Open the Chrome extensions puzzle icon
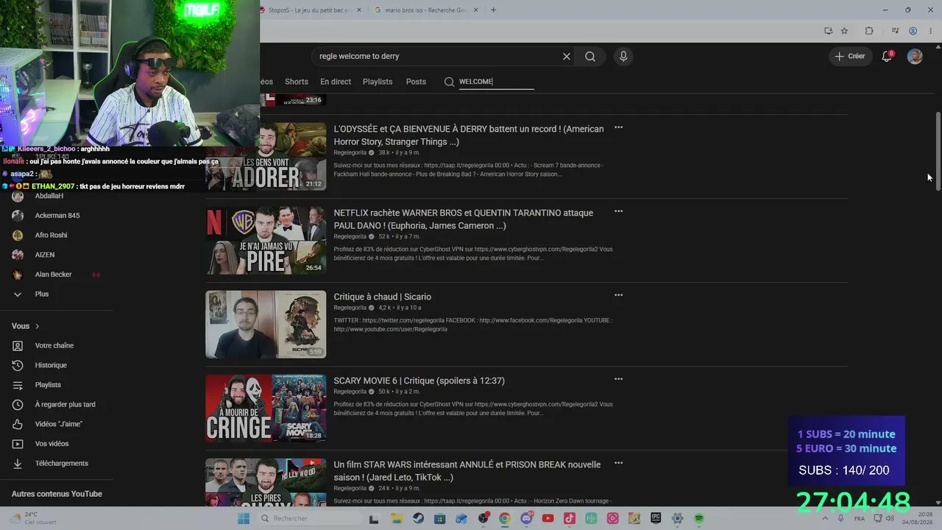Screen dimensions: 942x530 [869, 31]
